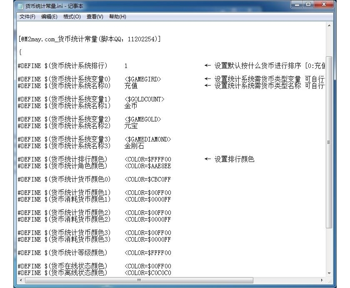Open the 格式(O) menu

[x=72, y=17]
